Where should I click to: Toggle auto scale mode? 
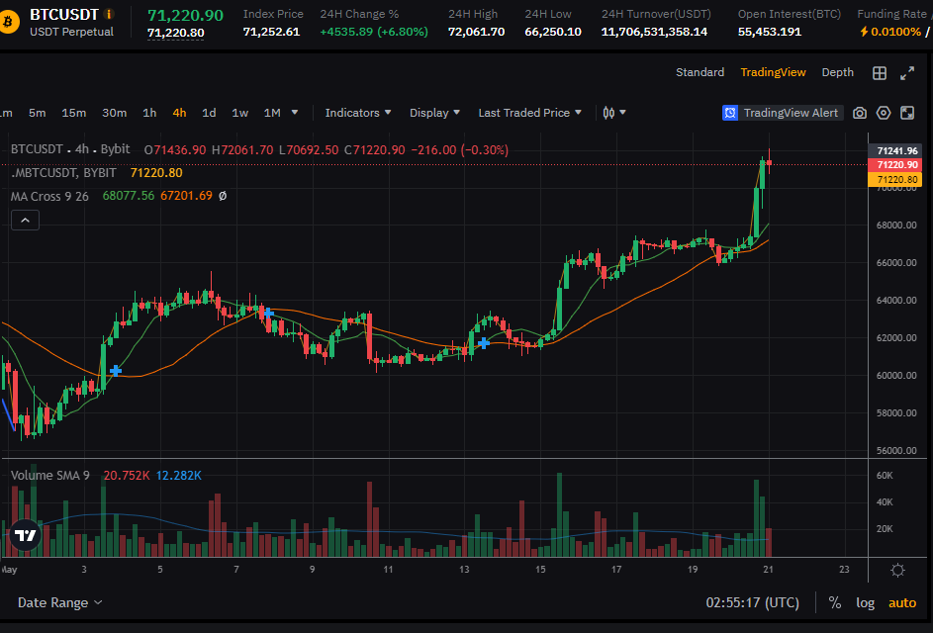[902, 602]
